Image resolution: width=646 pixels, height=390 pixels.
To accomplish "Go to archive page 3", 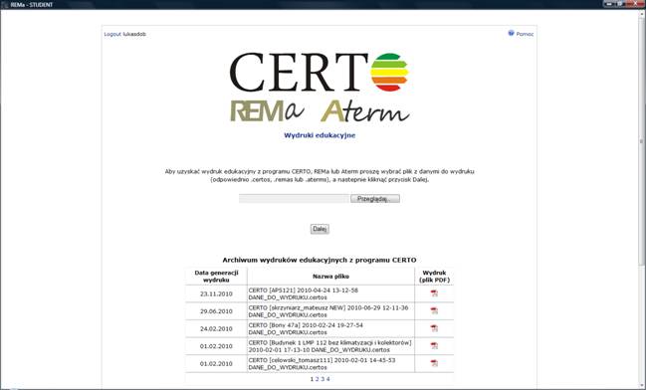I will [323, 379].
